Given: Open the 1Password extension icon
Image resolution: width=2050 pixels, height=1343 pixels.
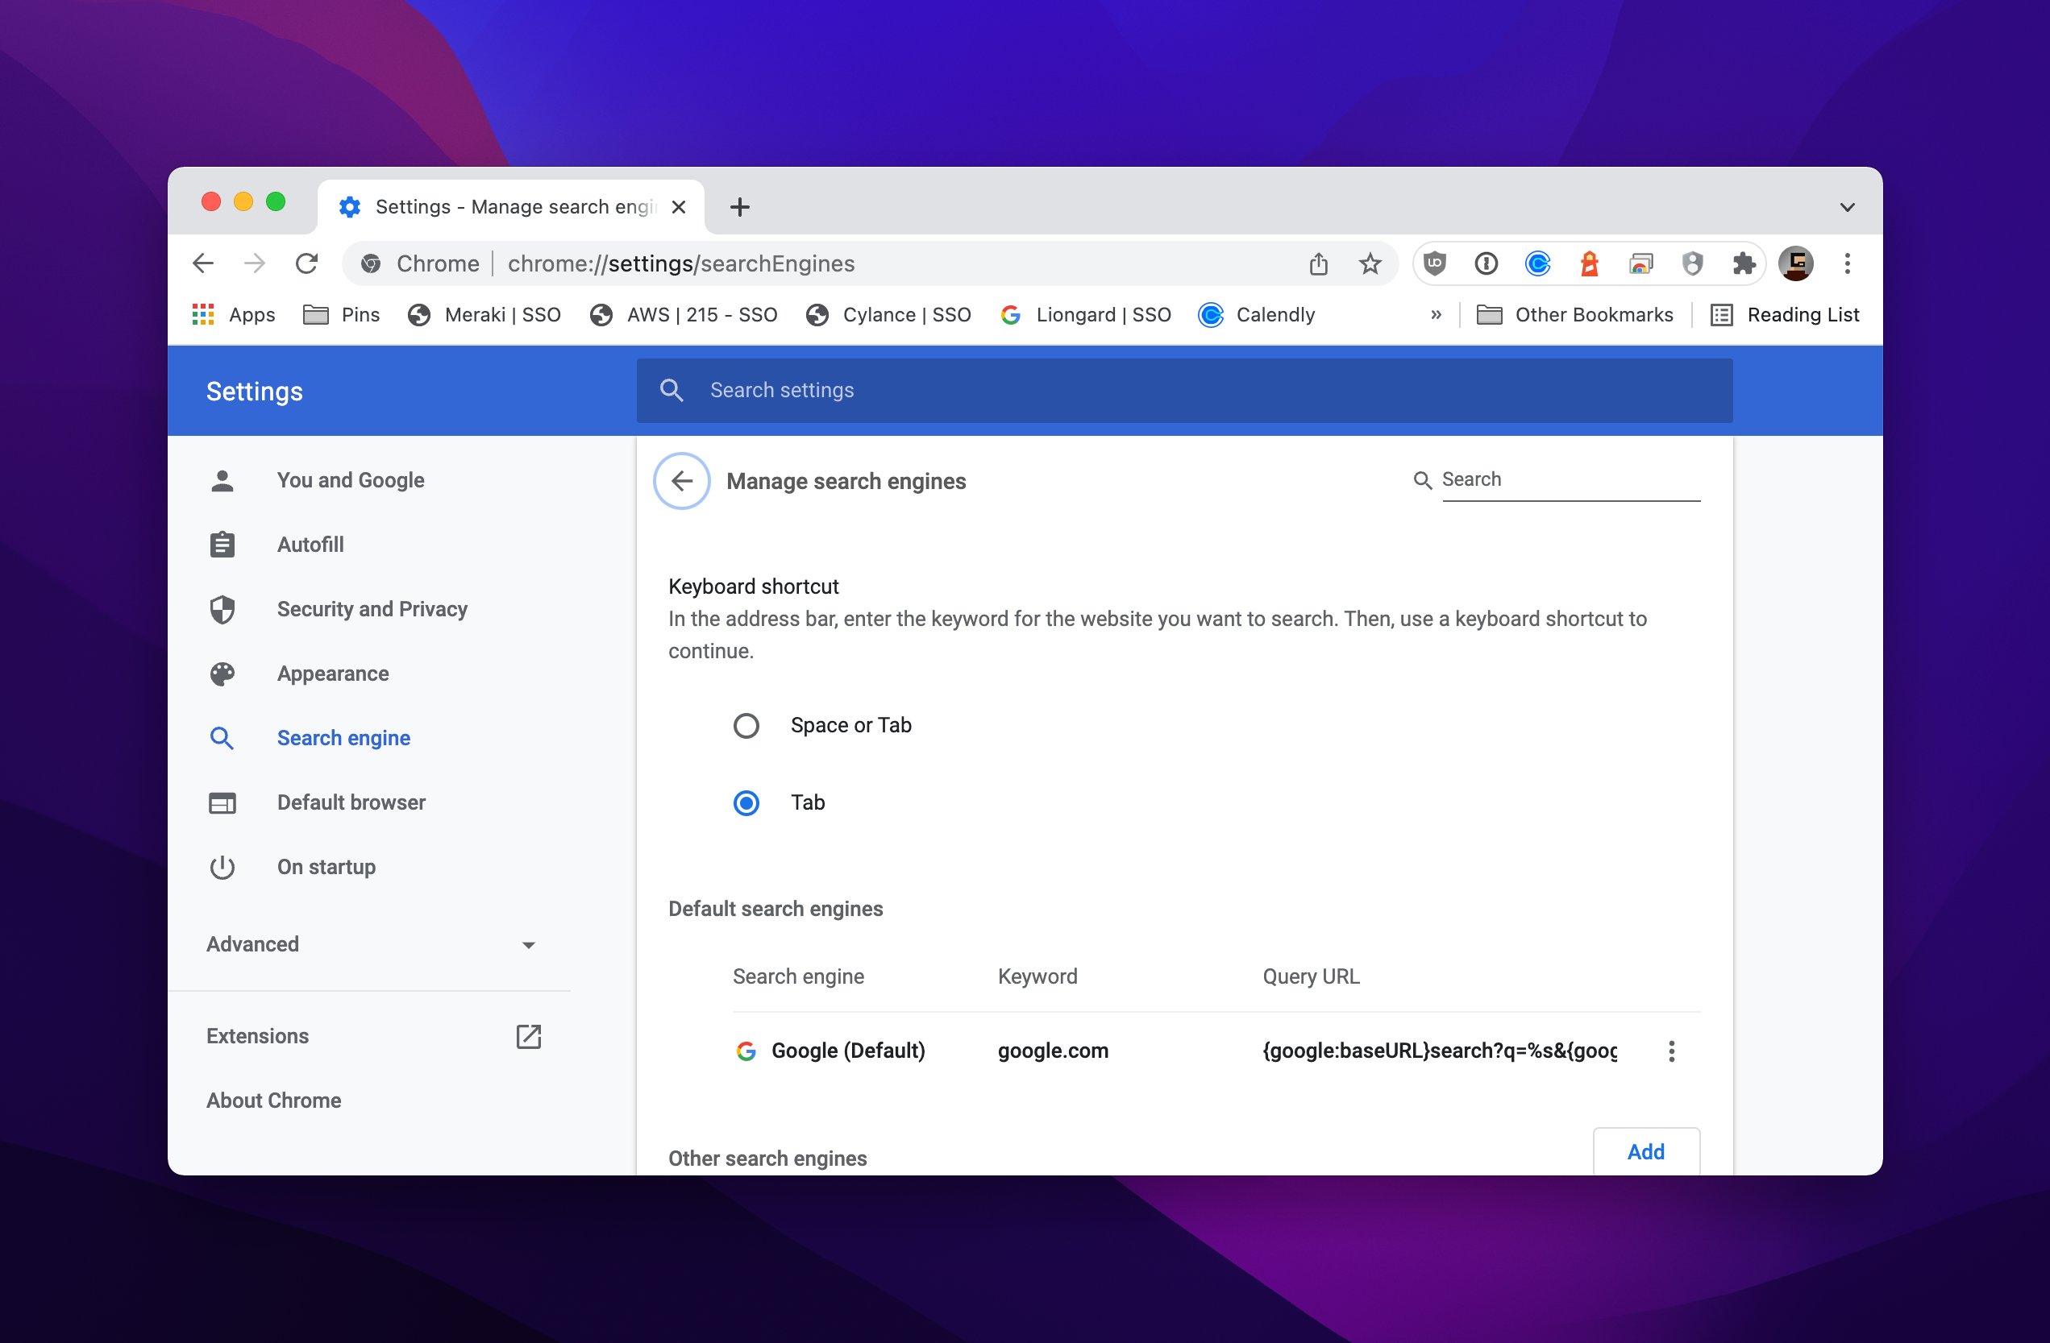Looking at the screenshot, I should point(1486,263).
